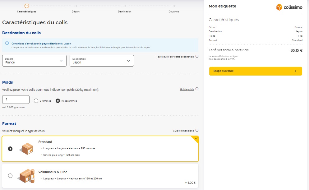
Task: Go to the Douanes step
Action: click(x=173, y=9)
